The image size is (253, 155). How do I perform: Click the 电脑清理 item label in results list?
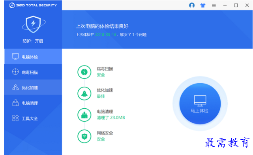coord(105,111)
